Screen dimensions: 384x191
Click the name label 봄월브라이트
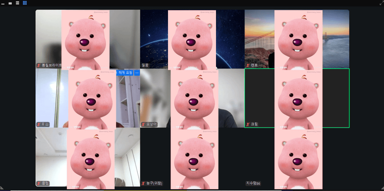52,65
